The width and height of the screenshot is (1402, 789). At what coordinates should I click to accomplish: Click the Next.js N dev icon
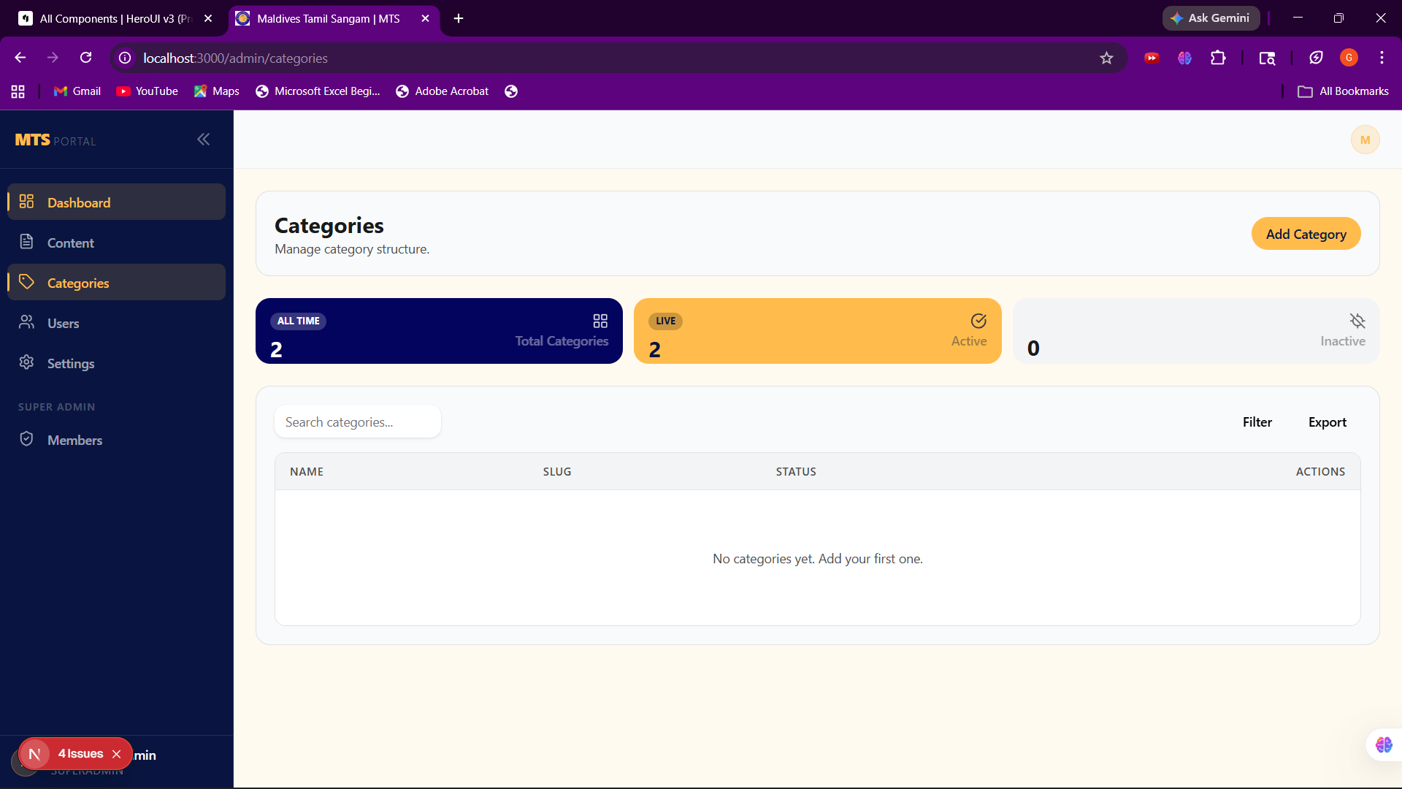pyautogui.click(x=34, y=754)
